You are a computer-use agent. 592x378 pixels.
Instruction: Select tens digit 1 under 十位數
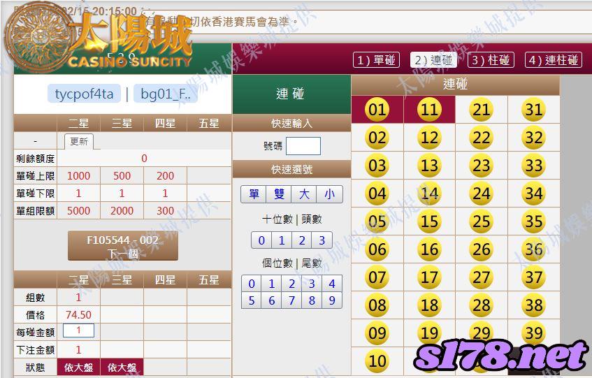pos(282,240)
